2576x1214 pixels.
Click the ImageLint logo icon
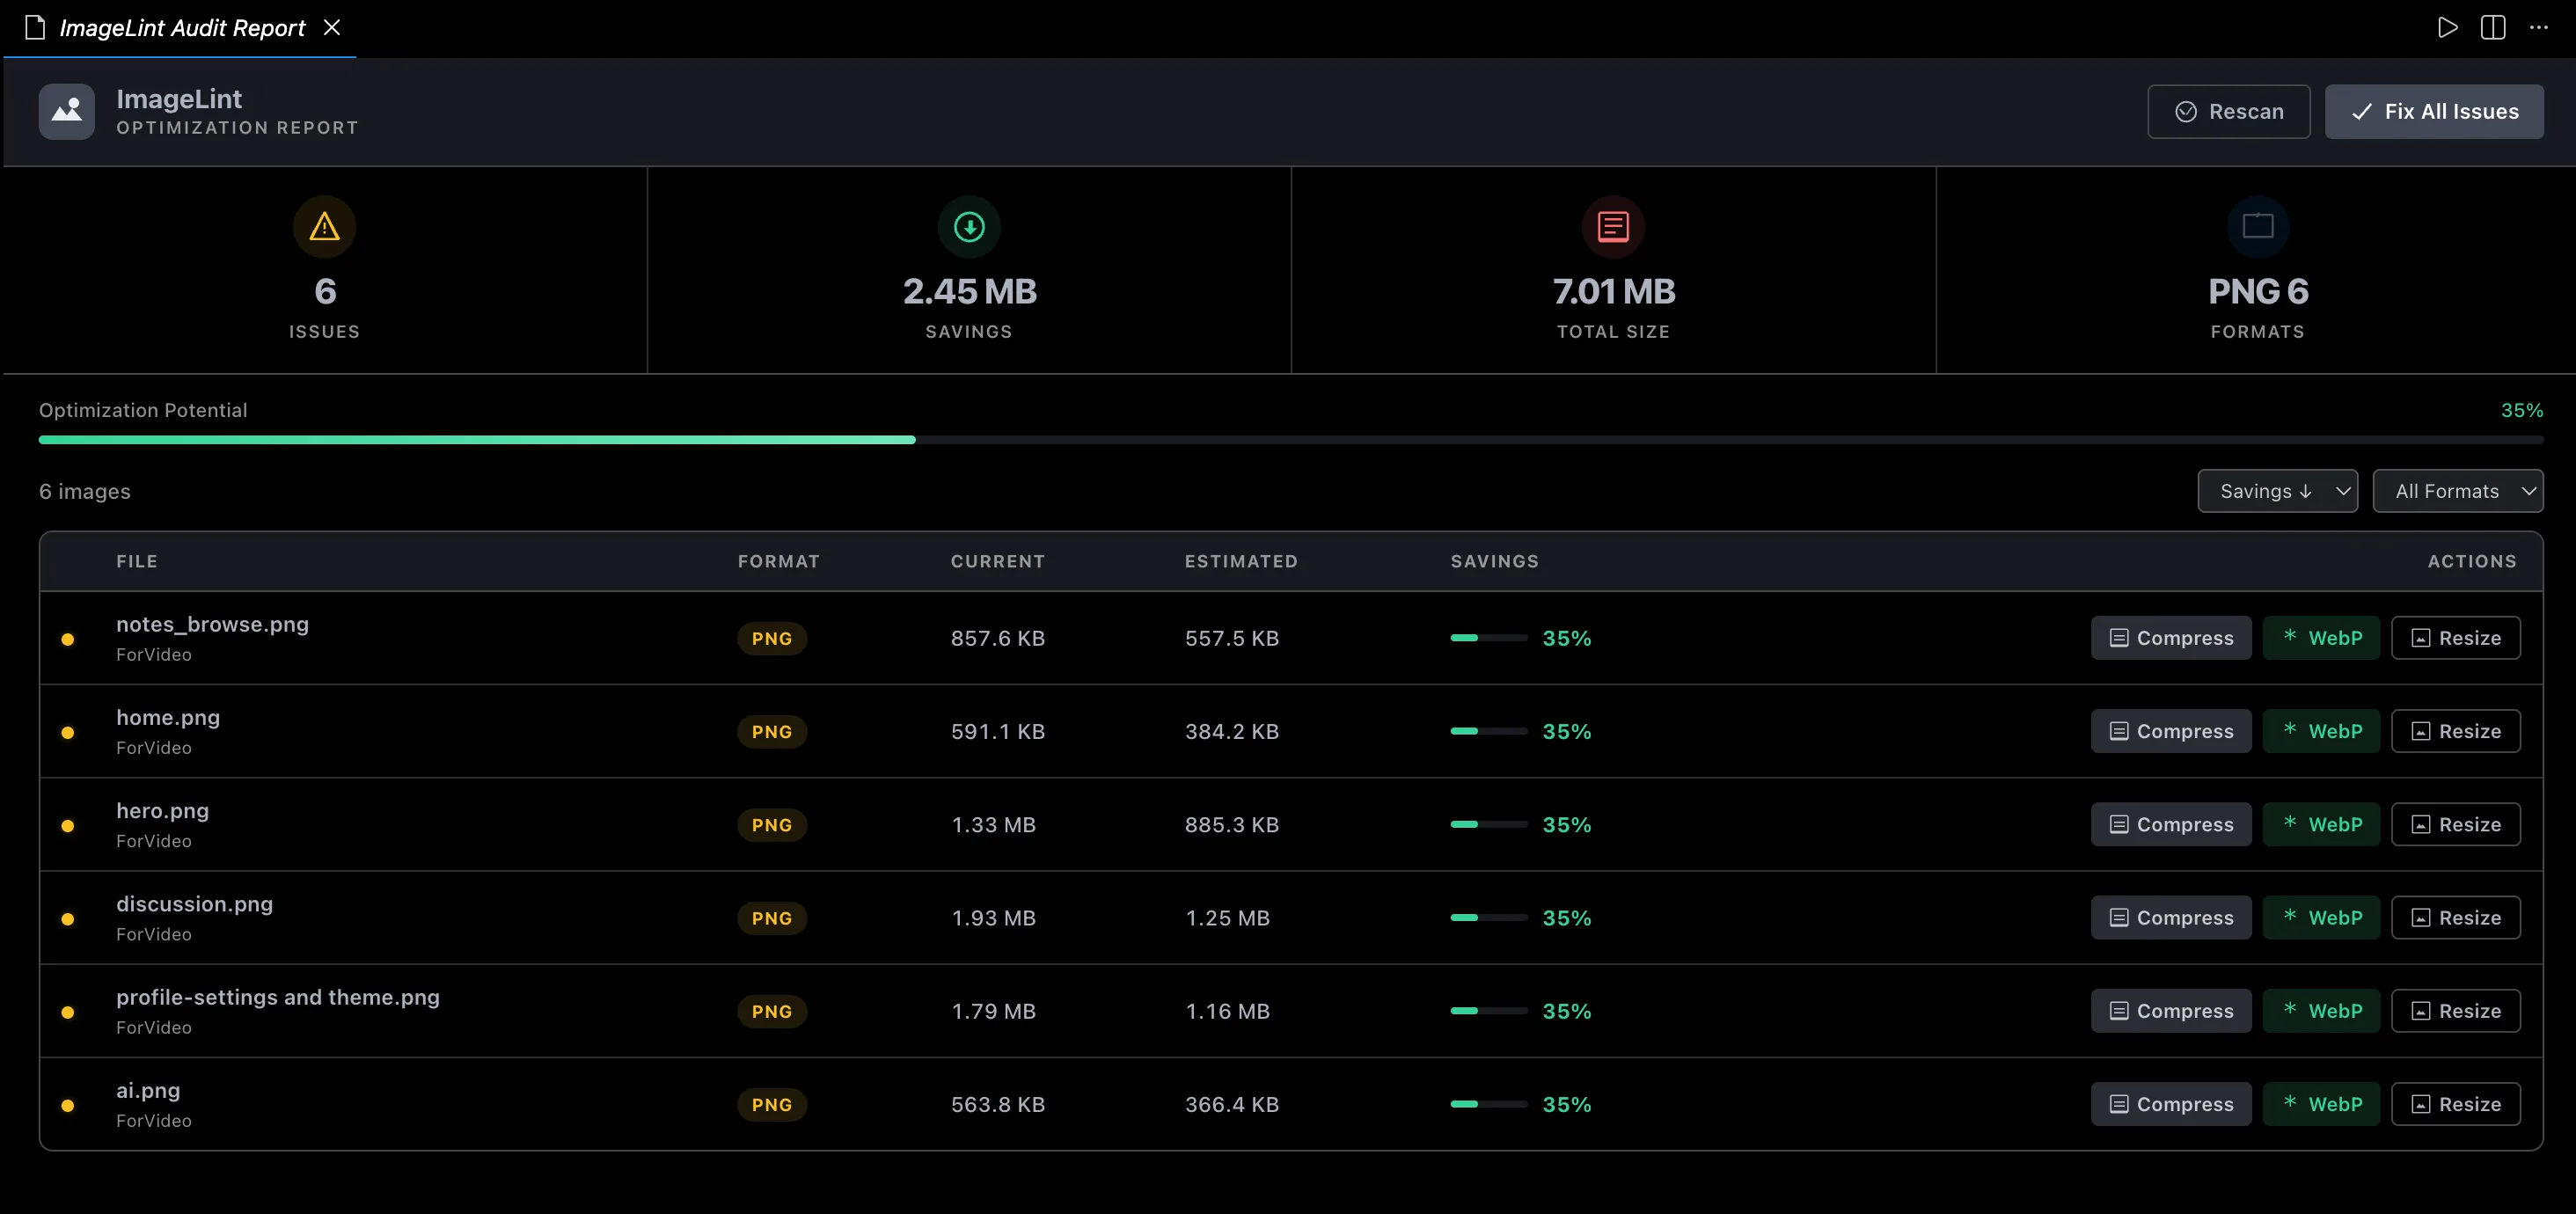[67, 111]
